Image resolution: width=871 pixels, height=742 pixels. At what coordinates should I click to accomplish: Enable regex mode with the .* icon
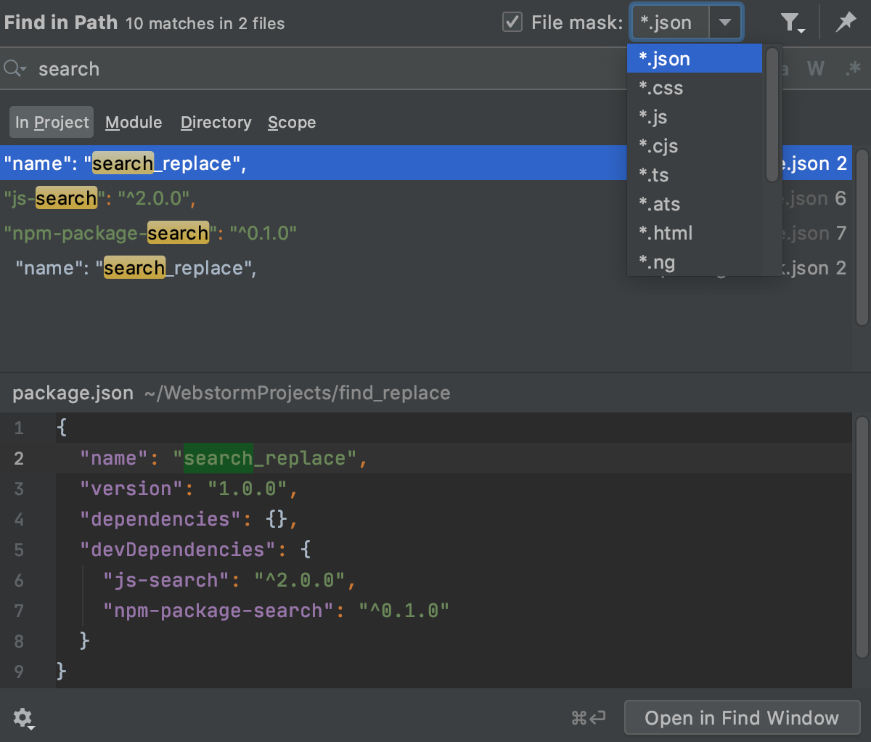[x=854, y=68]
